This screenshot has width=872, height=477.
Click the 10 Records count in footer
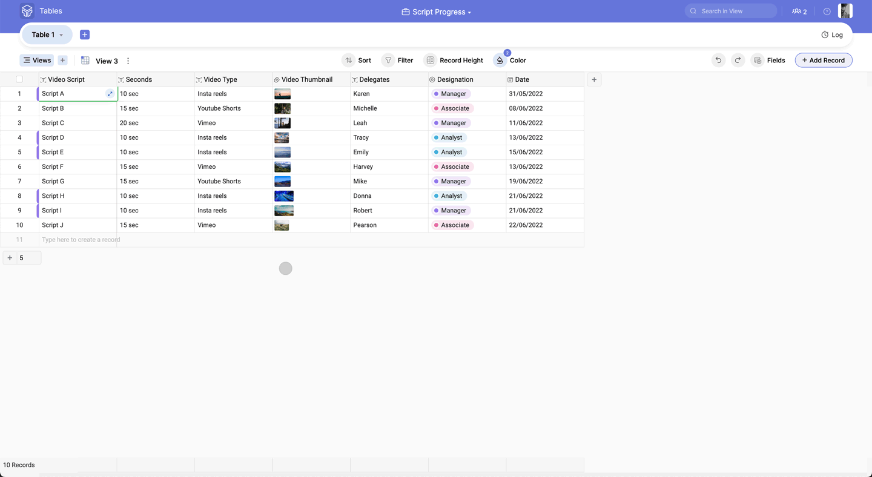tap(19, 465)
